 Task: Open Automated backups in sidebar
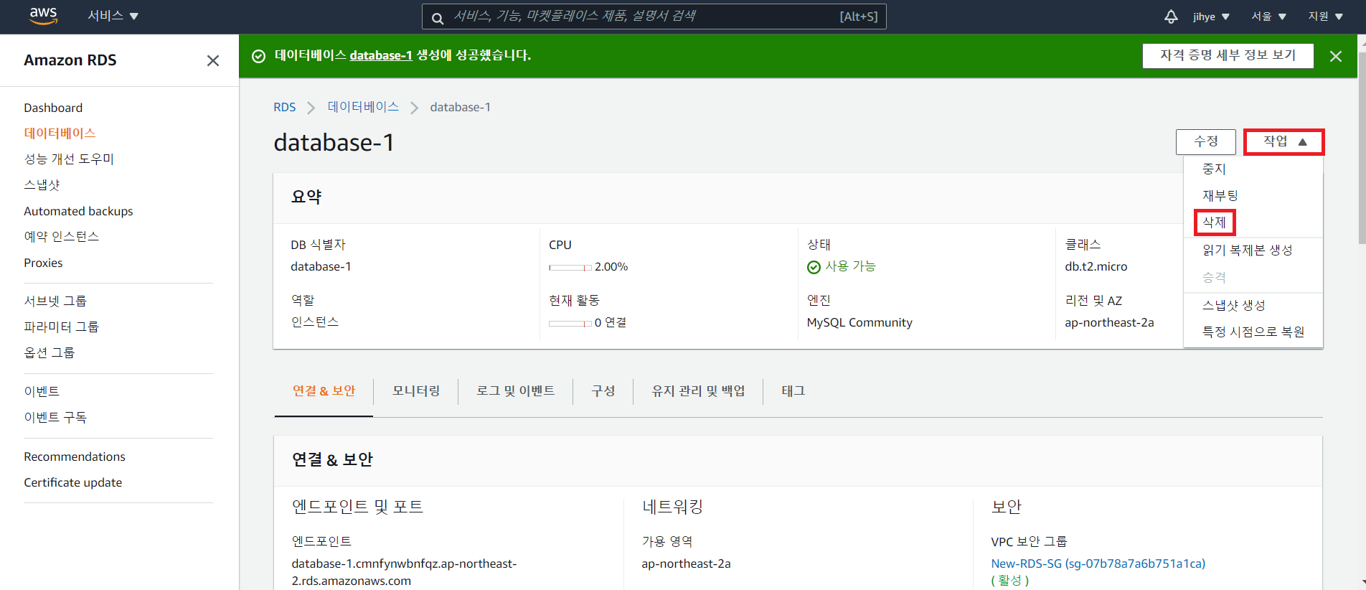tap(78, 211)
